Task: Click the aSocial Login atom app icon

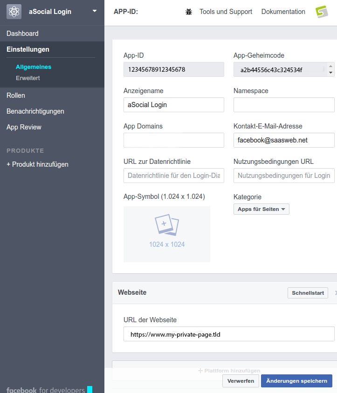Action: coord(14,12)
